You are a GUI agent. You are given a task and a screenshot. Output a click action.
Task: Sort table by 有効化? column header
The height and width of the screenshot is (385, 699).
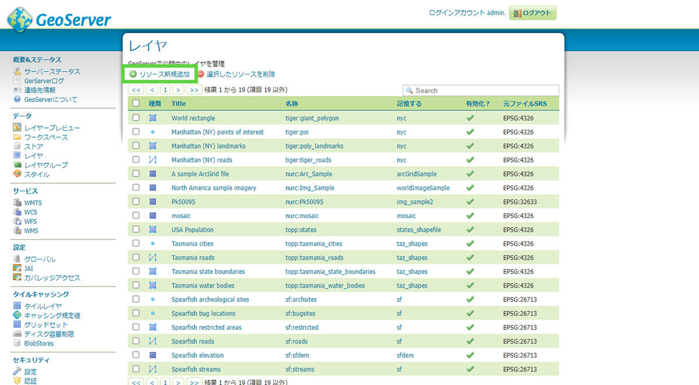click(x=478, y=104)
